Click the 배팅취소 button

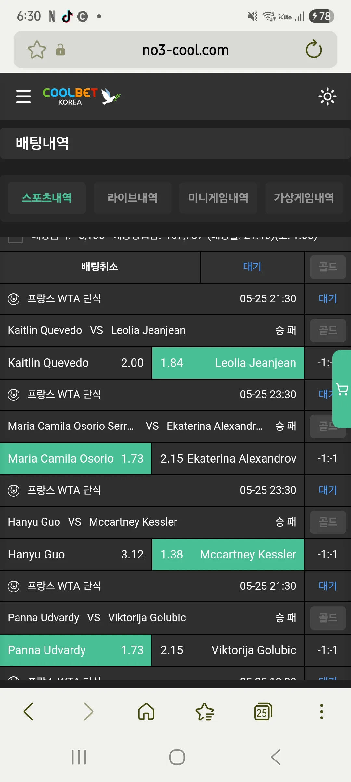[99, 267]
